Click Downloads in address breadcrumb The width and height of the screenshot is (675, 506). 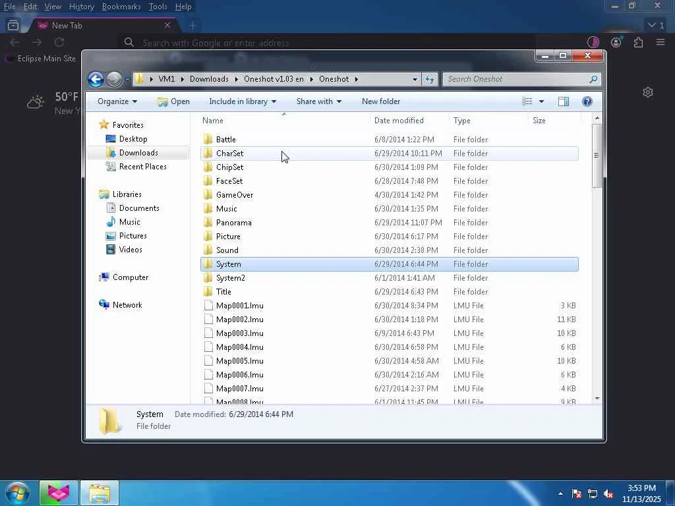pyautogui.click(x=209, y=79)
